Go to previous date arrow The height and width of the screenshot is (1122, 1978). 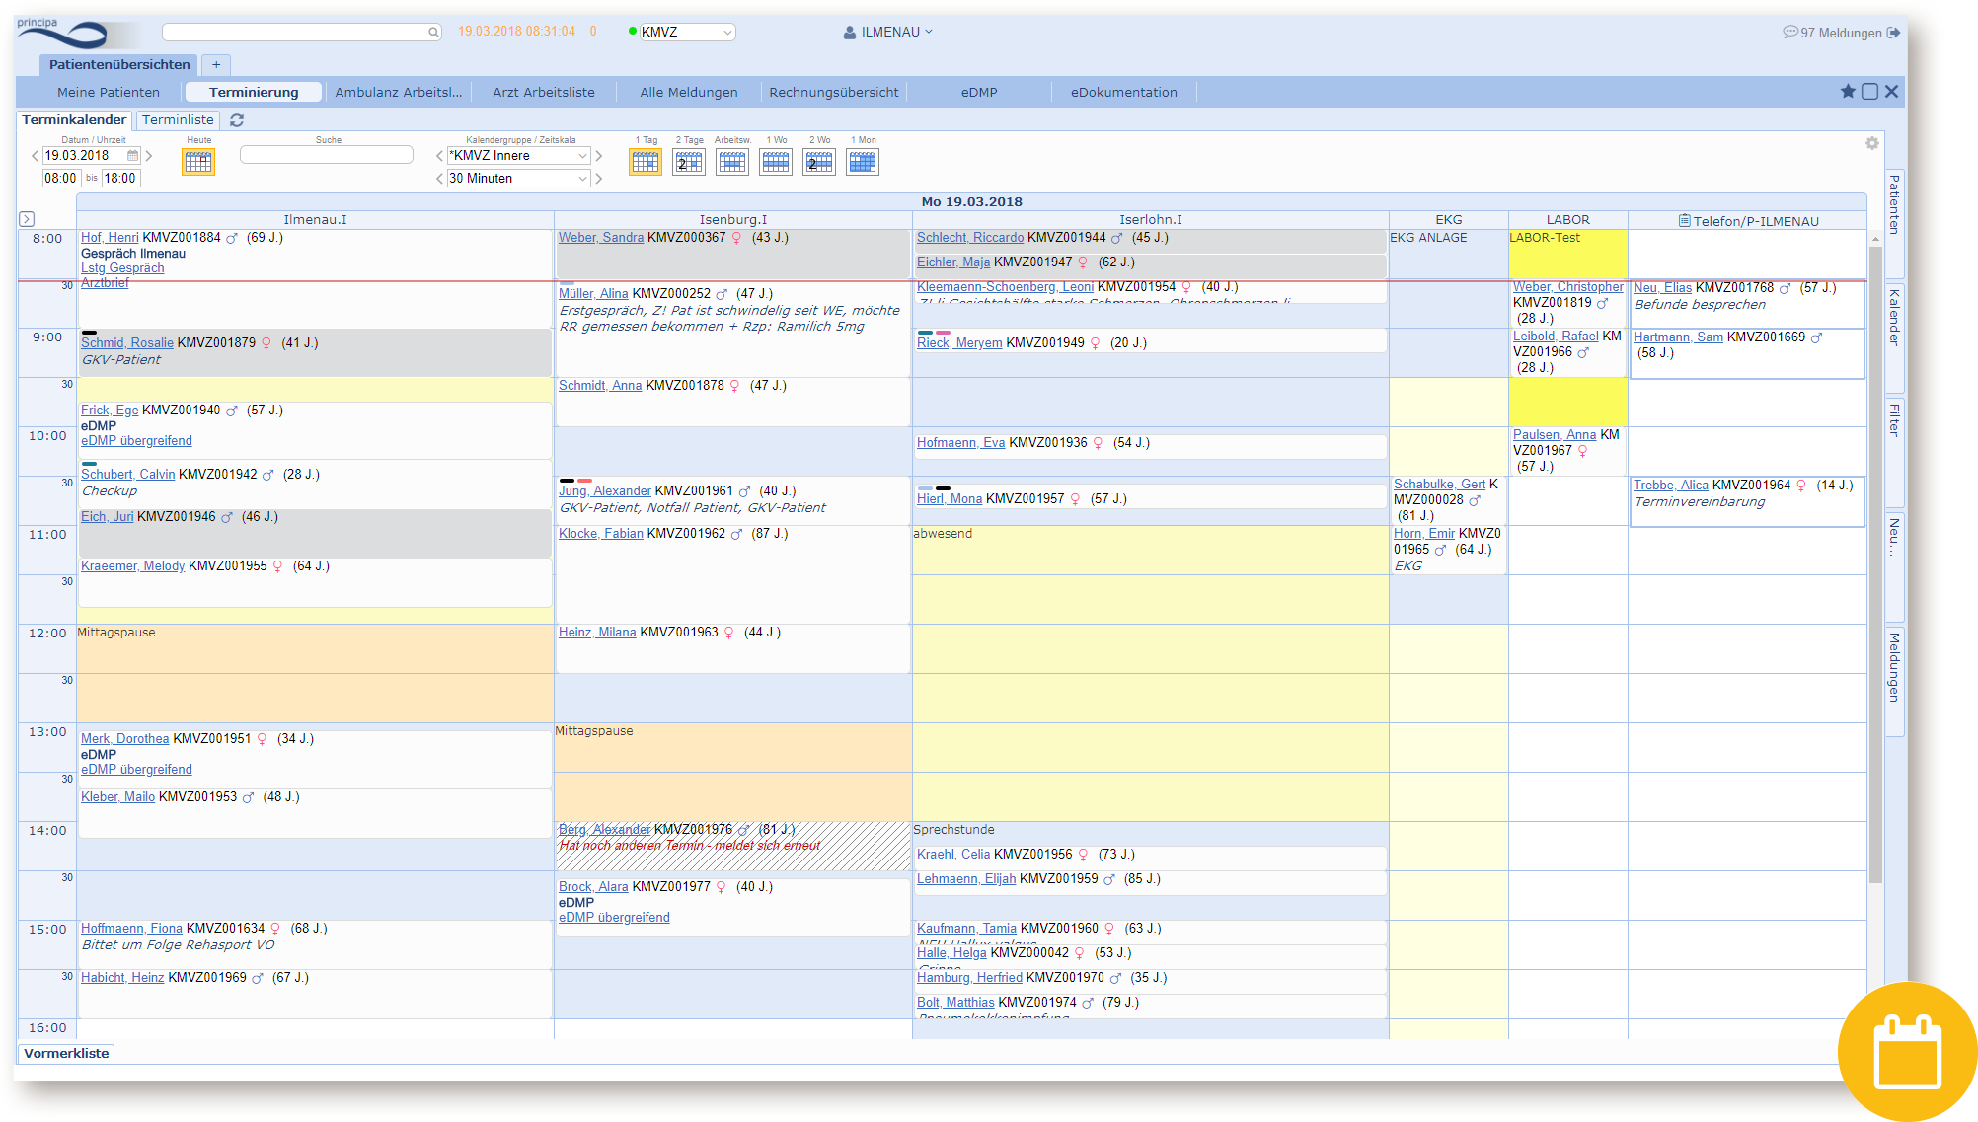tap(35, 156)
